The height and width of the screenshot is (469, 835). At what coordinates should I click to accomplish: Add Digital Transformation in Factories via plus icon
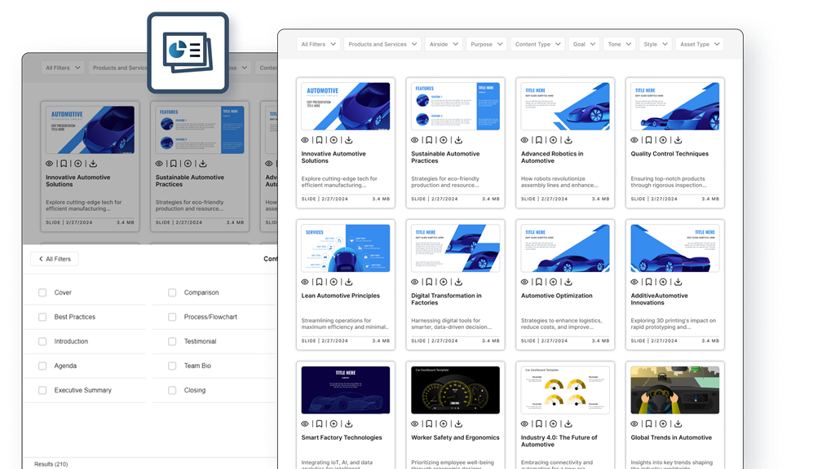(443, 283)
